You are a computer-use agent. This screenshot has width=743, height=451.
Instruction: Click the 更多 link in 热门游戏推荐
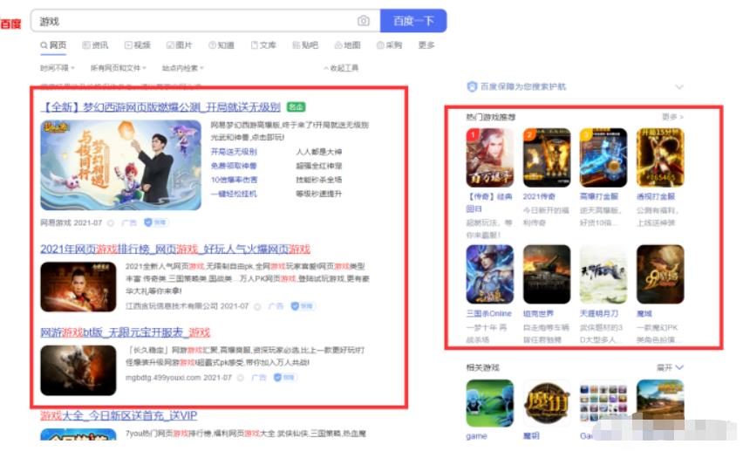pos(671,116)
